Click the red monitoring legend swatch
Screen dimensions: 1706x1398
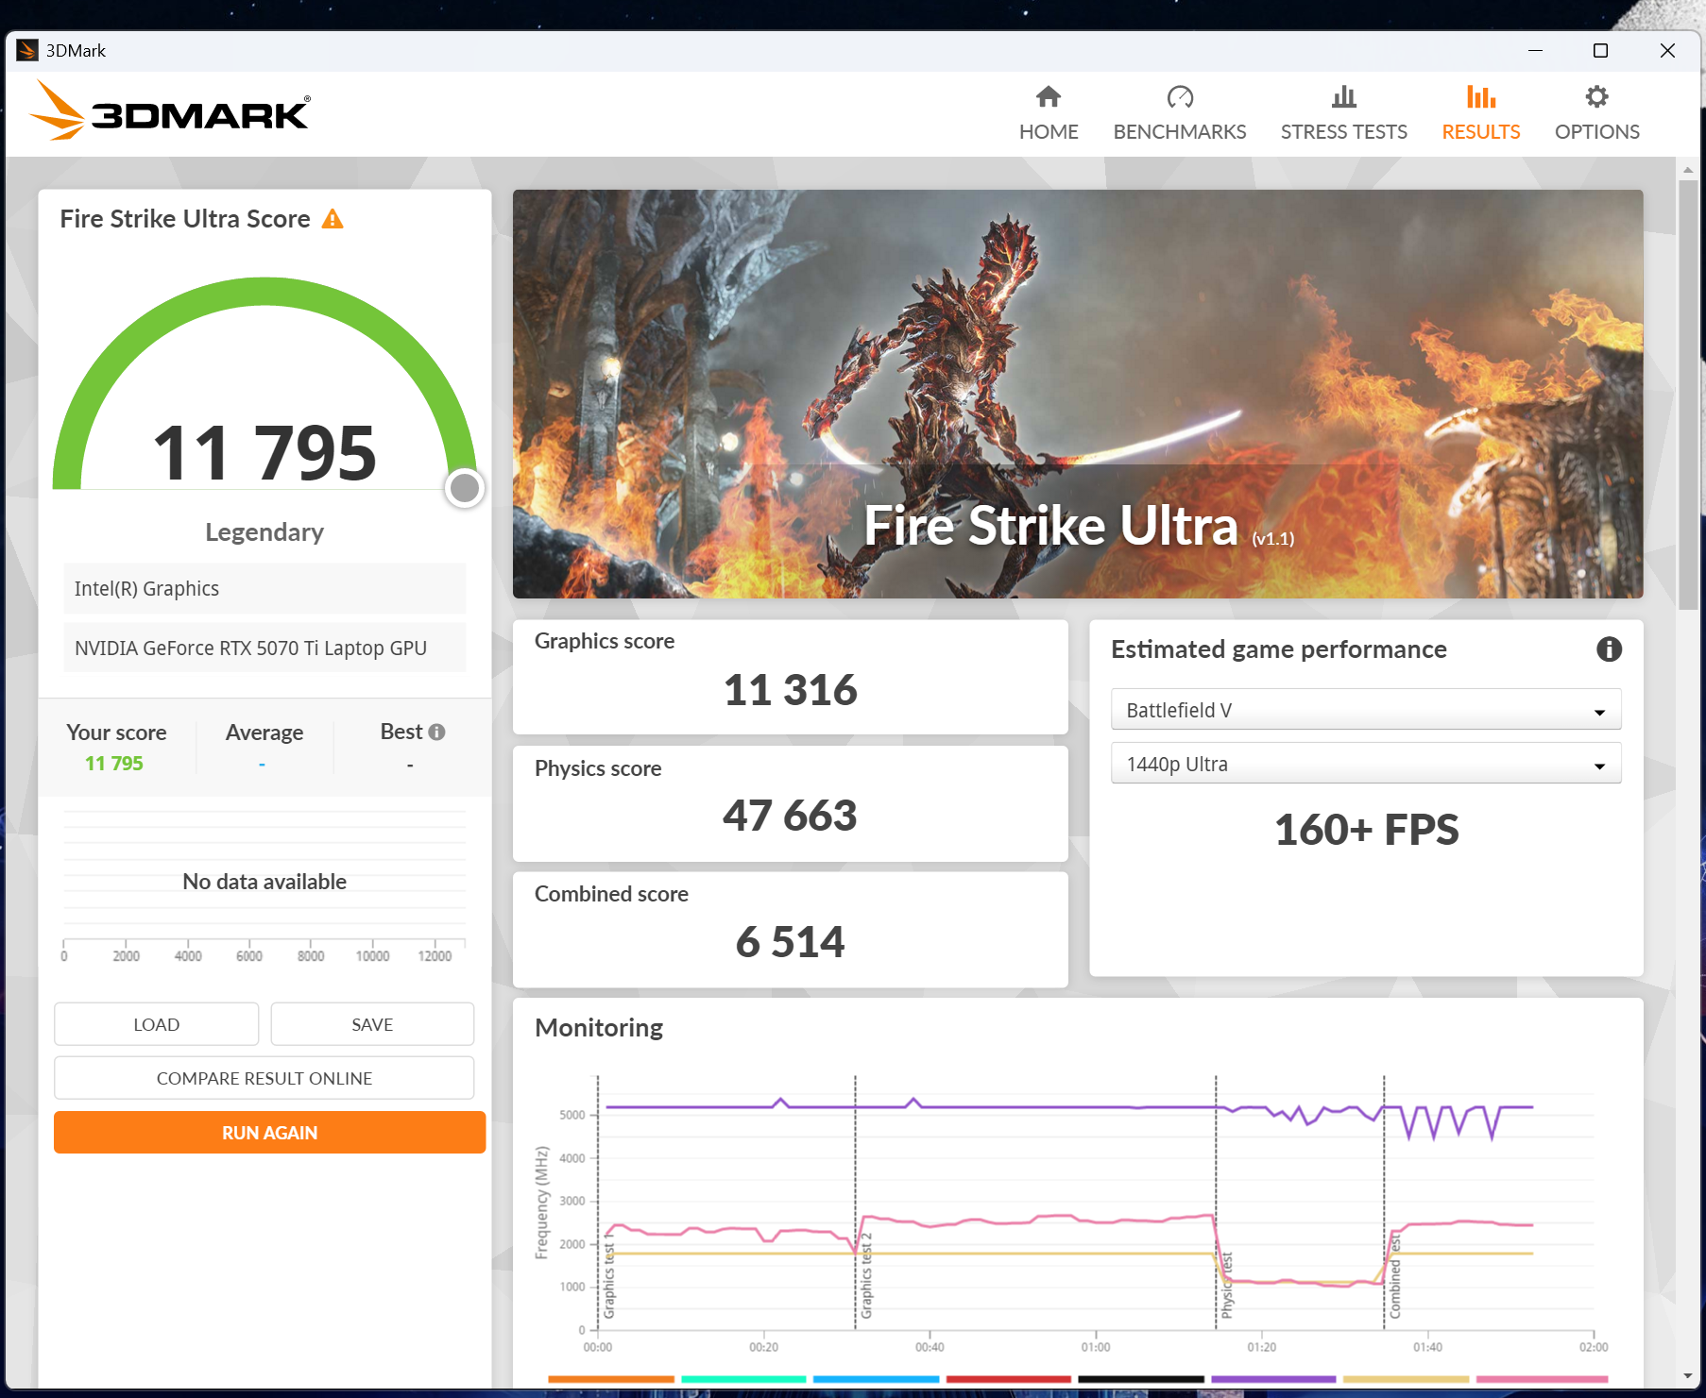[1009, 1379]
